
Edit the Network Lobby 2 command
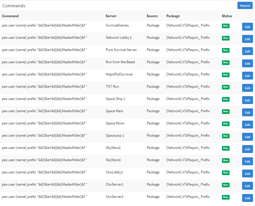[x=247, y=39]
